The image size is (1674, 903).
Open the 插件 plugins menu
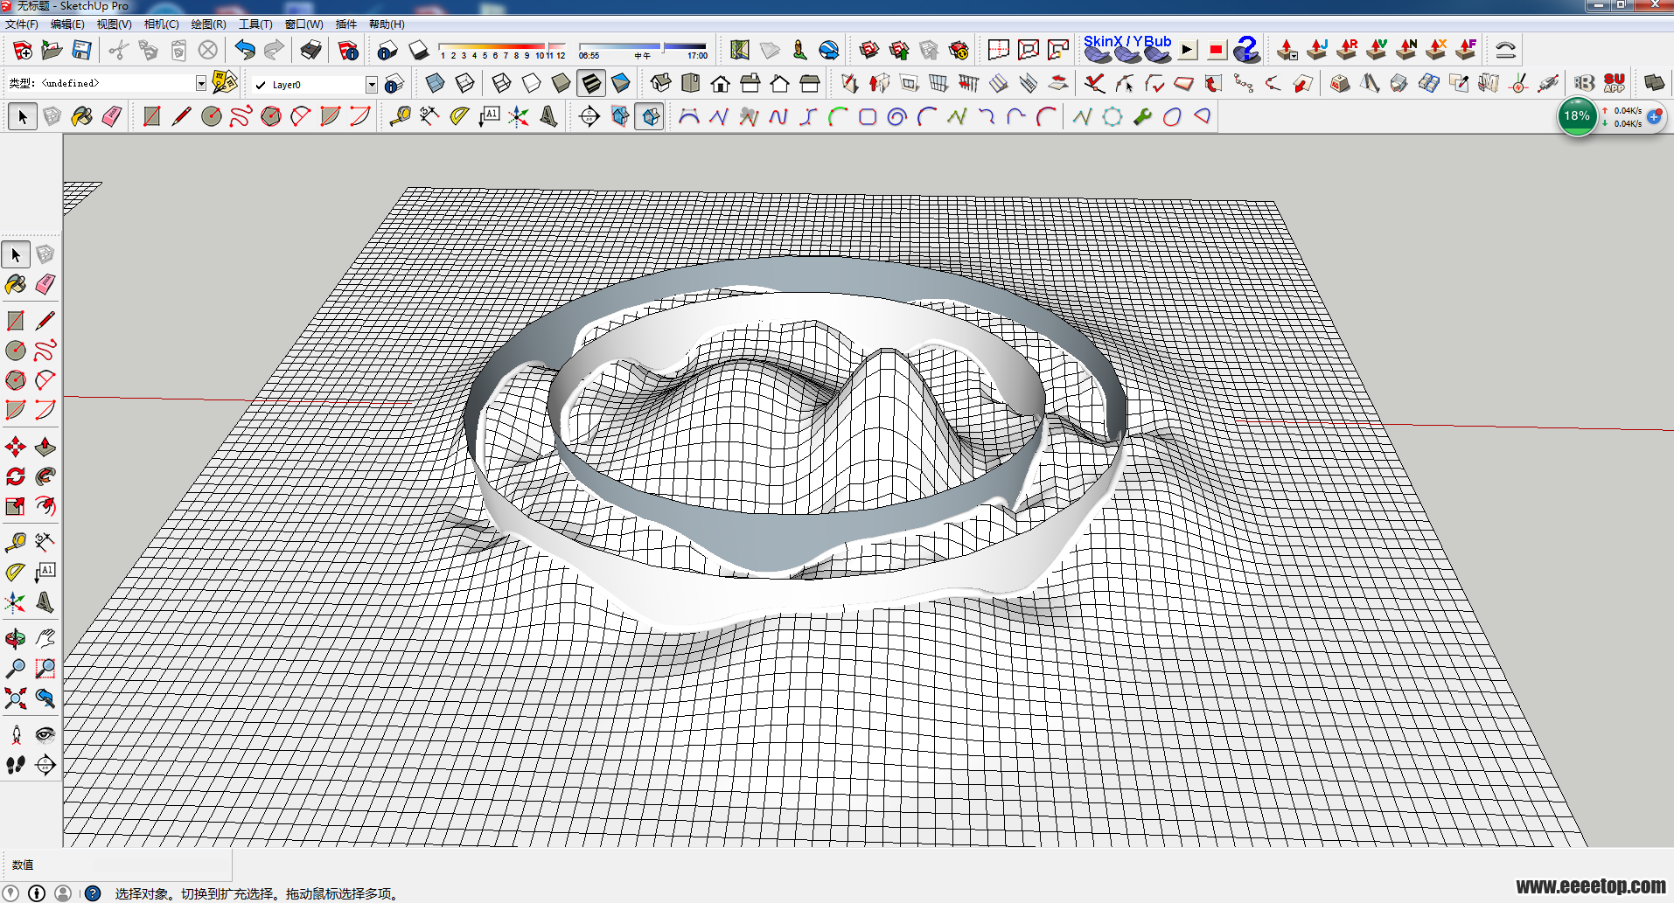click(346, 24)
